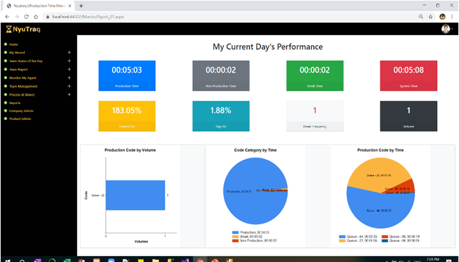Viewport: 459px width, 262px height.
Task: Click the Queue - 22 legend entry in time chart
Action: click(x=358, y=241)
